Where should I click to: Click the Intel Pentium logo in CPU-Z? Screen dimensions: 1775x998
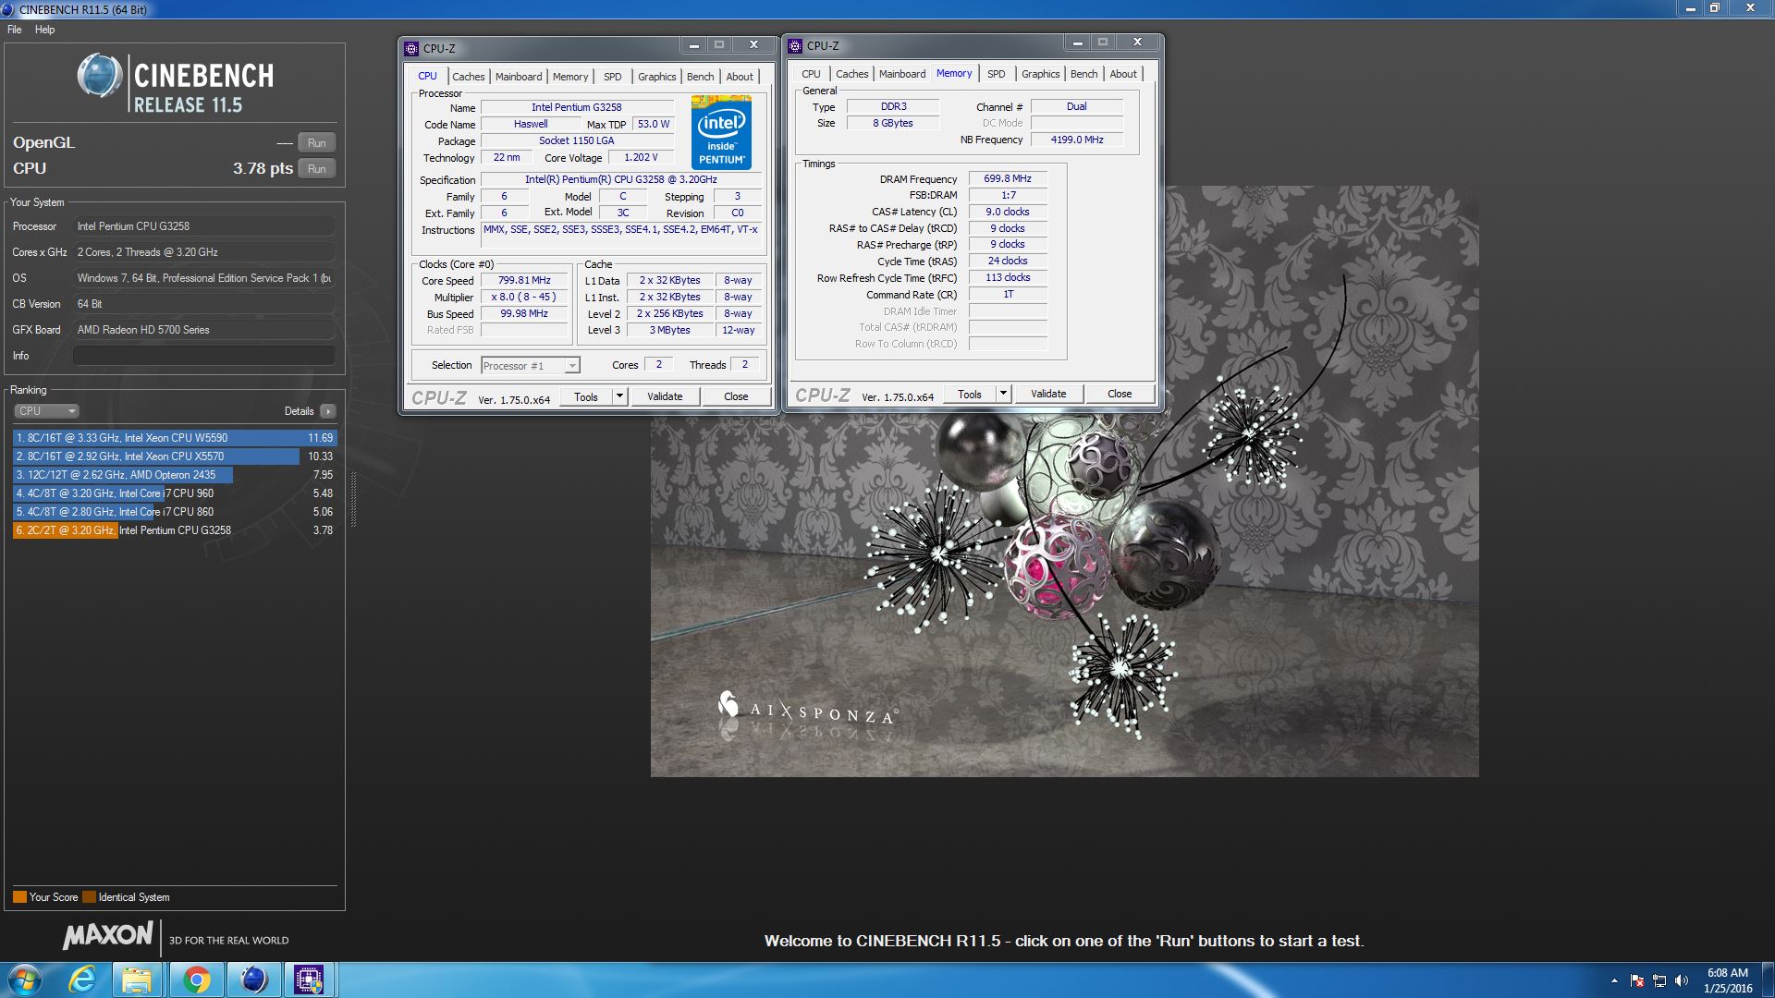pos(721,132)
